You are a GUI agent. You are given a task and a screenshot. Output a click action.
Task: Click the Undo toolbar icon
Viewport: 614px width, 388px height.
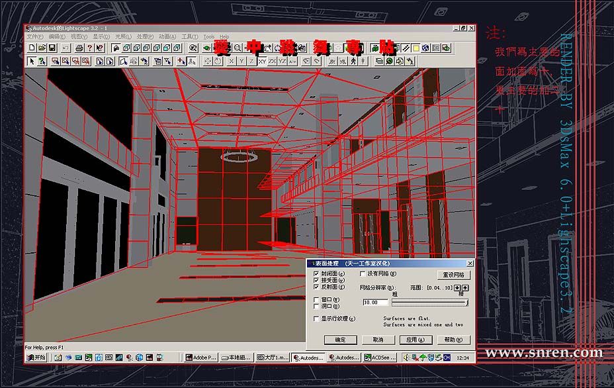pos(66,48)
